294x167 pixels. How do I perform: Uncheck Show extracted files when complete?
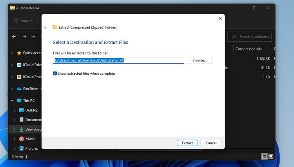point(55,73)
